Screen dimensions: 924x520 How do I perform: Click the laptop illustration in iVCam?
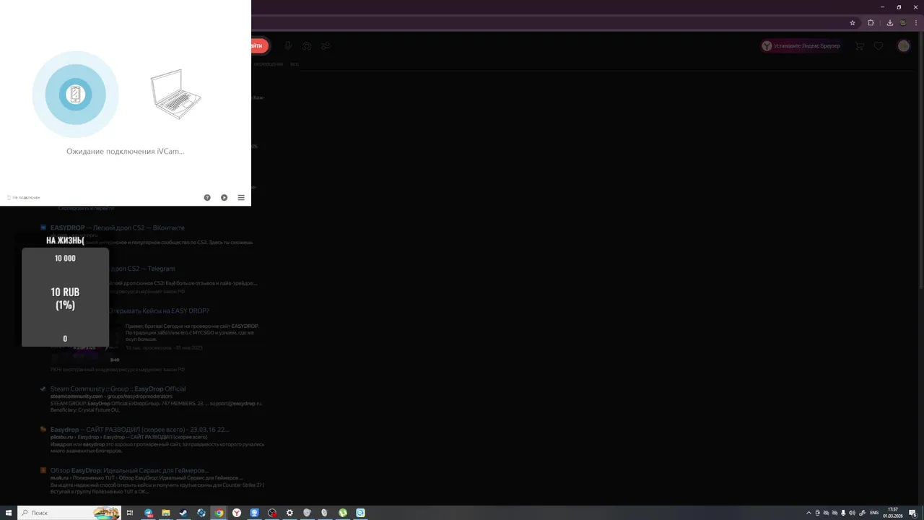175,94
